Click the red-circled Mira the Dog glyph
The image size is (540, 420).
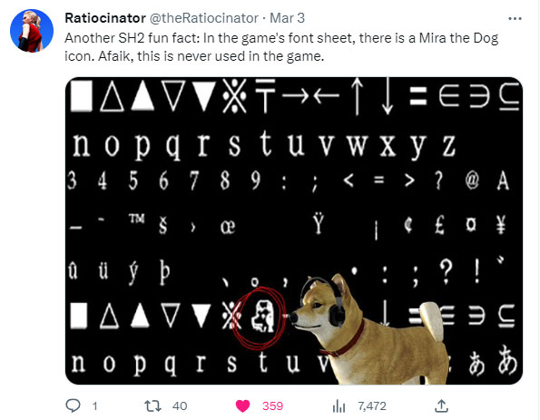tap(262, 316)
